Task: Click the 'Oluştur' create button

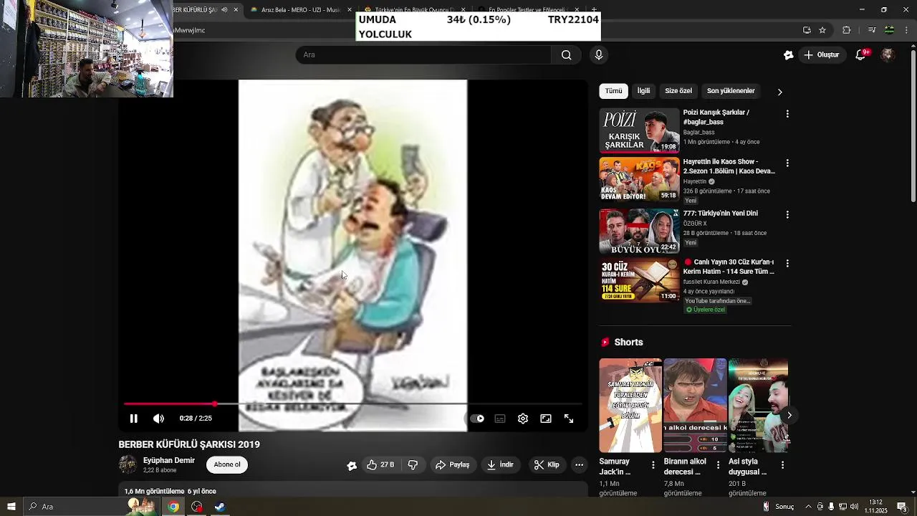Action: coord(821,55)
